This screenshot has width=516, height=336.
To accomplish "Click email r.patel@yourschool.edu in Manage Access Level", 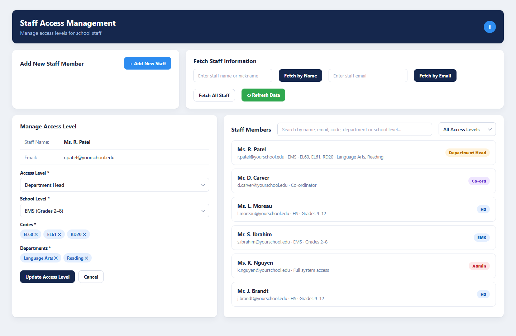I will [89, 158].
